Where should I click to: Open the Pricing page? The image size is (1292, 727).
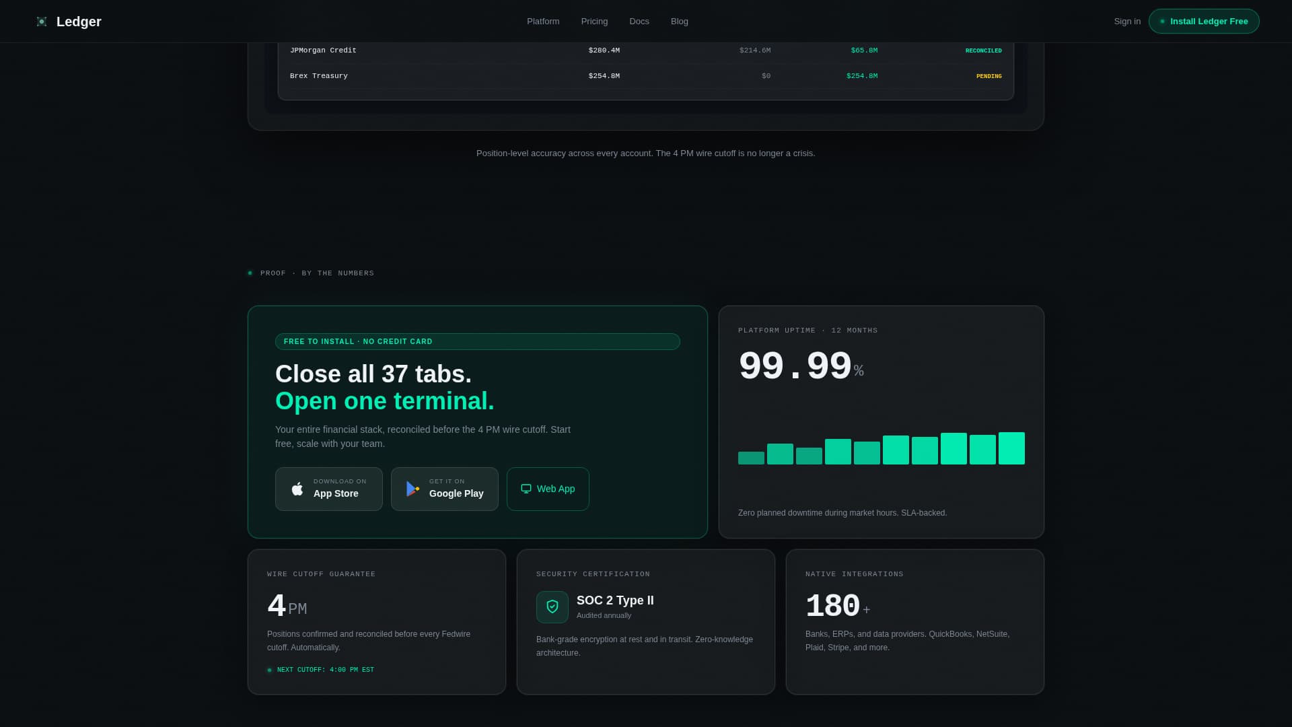click(594, 22)
